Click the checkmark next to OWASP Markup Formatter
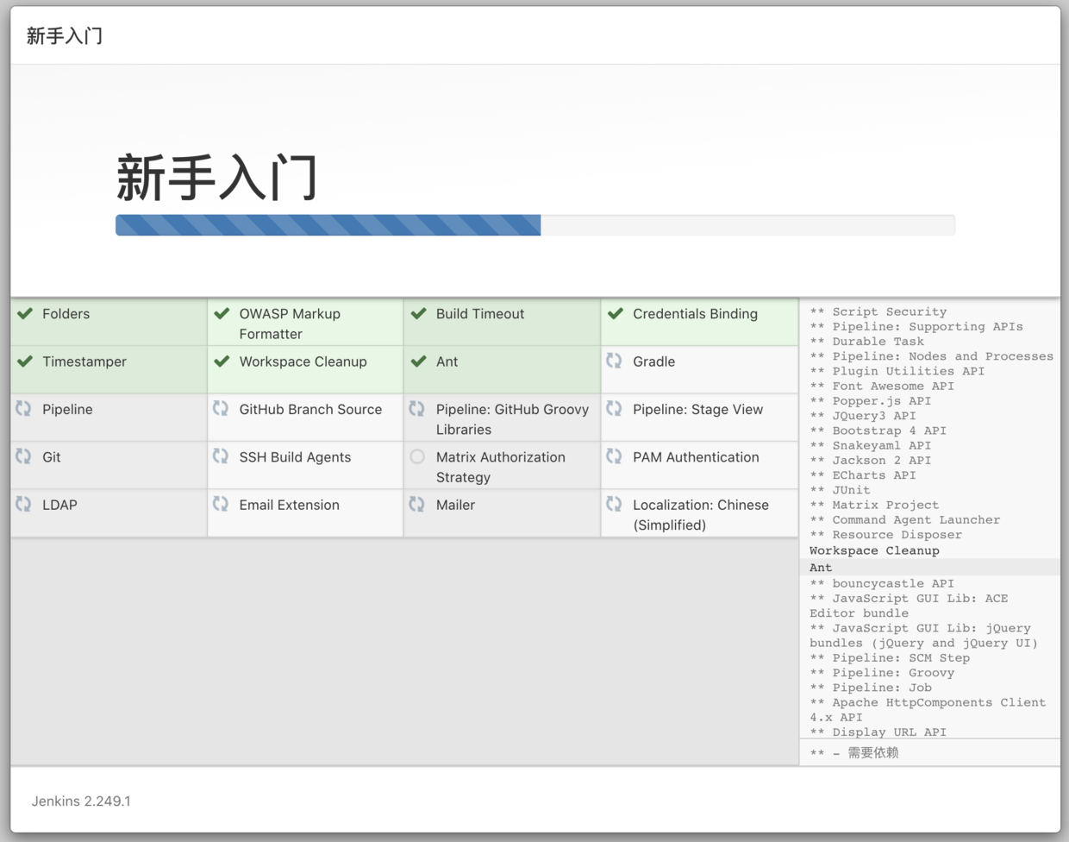The image size is (1069, 842). (222, 313)
